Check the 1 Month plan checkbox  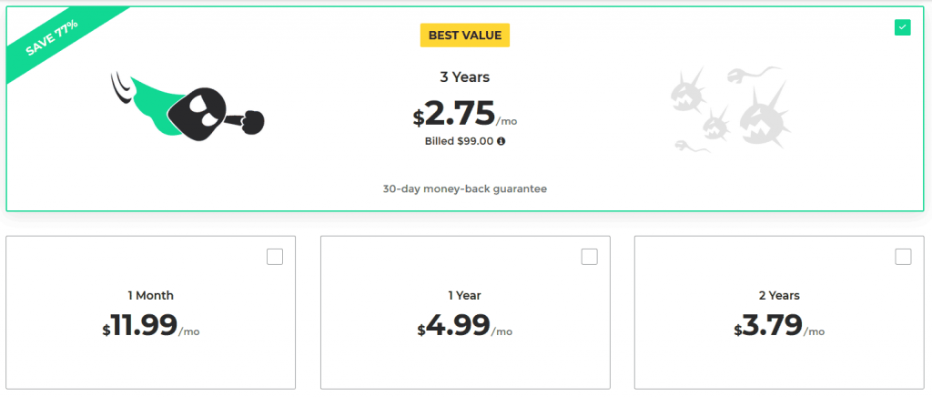click(275, 257)
